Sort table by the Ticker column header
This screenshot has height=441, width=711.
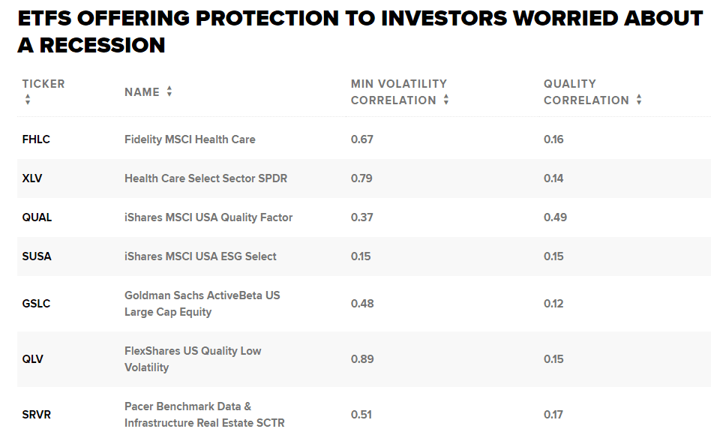click(43, 84)
